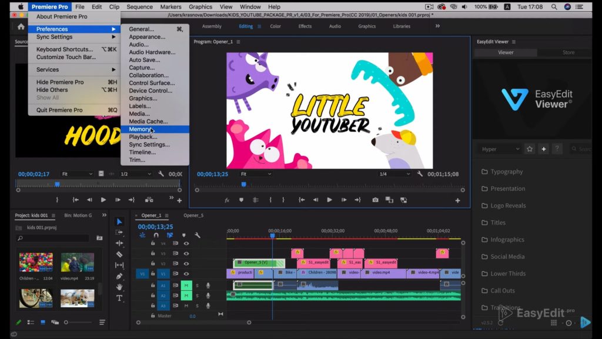Toggle track output eye for V2

[x=186, y=264]
